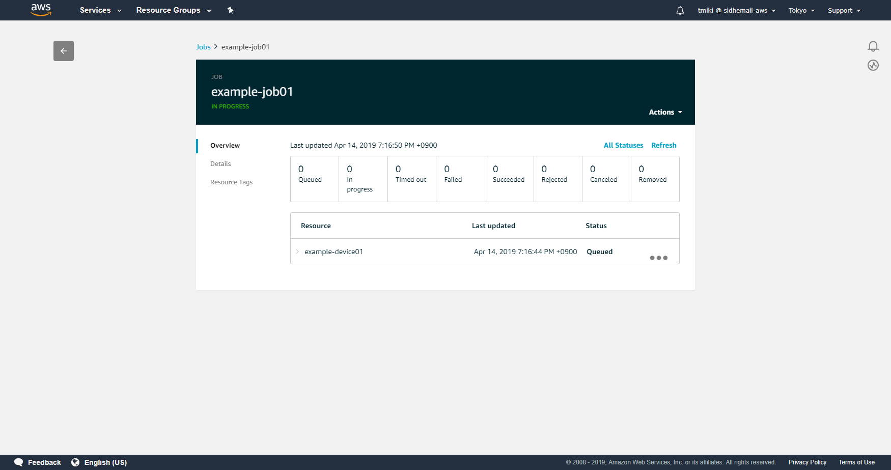Click the IN PROGRESS job status label
The height and width of the screenshot is (470, 891).
point(230,106)
